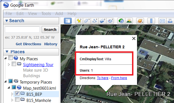Click the To here directions link

tap(103, 78)
